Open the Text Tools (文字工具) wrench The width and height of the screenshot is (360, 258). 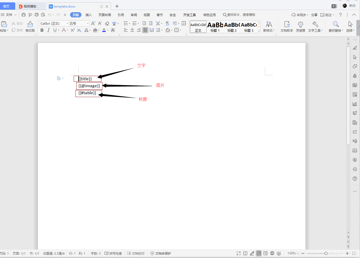315,27
